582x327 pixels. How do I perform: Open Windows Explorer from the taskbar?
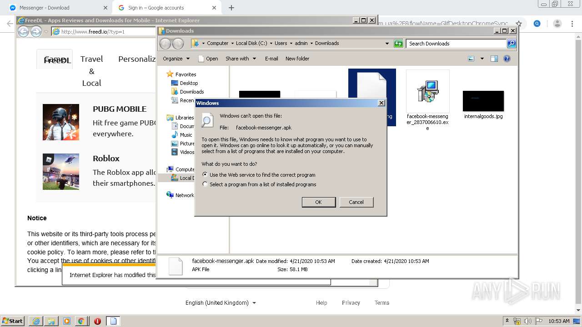pyautogui.click(x=51, y=321)
